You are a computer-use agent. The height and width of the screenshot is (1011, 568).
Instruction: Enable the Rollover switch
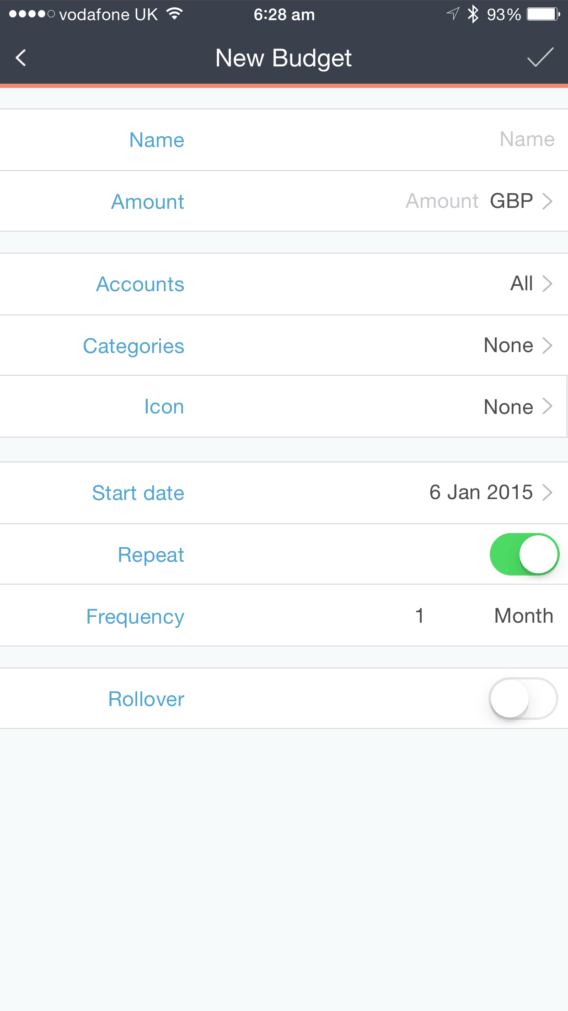click(523, 698)
